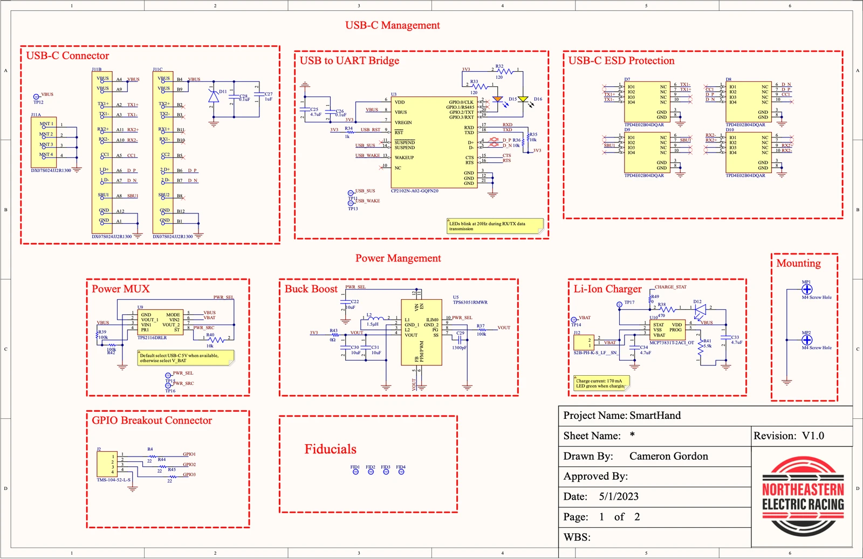This screenshot has width=863, height=559.
Task: Click the USB-C ESD Protection title
Action: pos(621,60)
